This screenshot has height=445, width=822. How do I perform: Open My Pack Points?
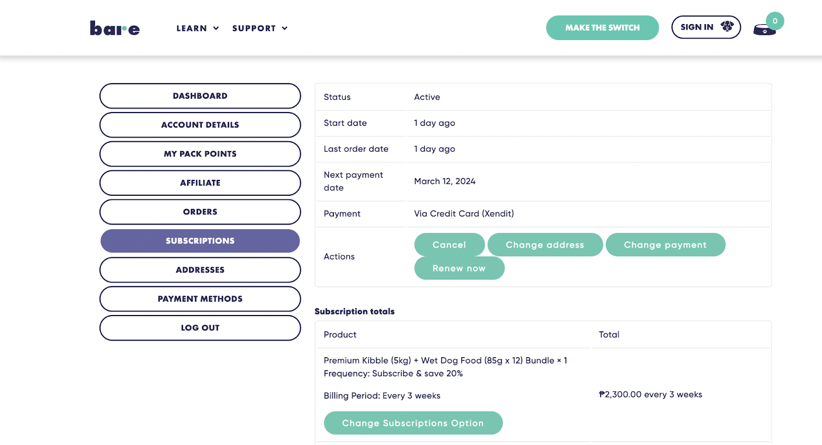click(x=200, y=154)
